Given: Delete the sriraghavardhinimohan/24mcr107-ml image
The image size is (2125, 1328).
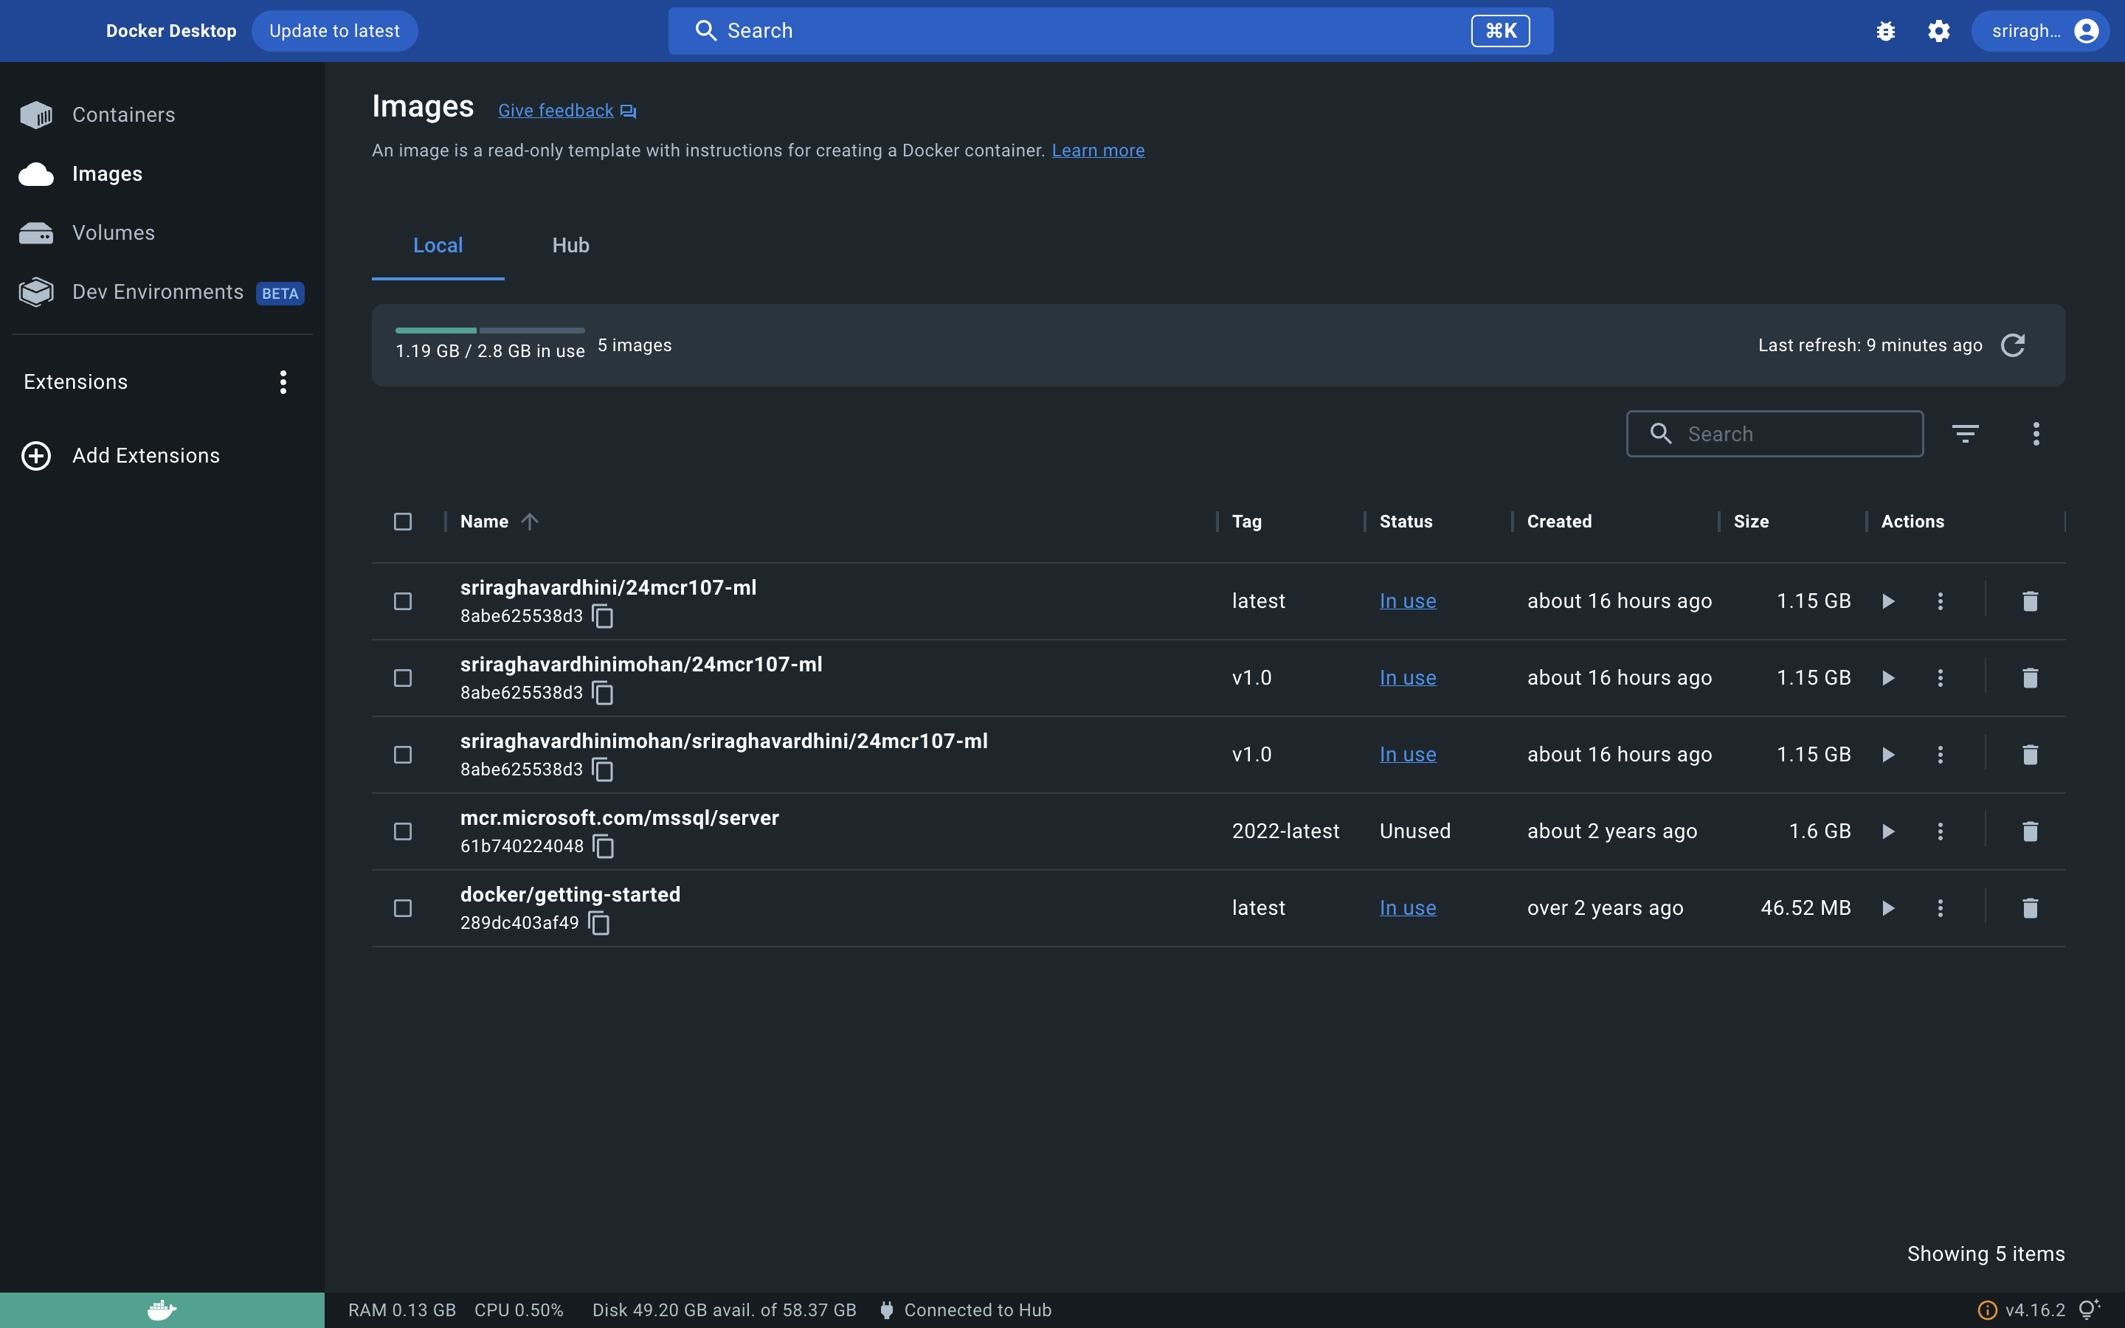Looking at the screenshot, I should click(2029, 678).
